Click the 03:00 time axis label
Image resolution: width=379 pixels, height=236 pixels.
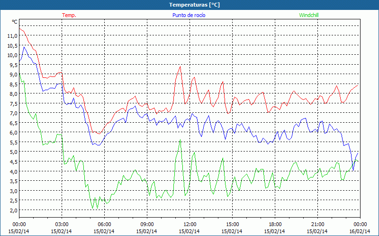click(62, 225)
